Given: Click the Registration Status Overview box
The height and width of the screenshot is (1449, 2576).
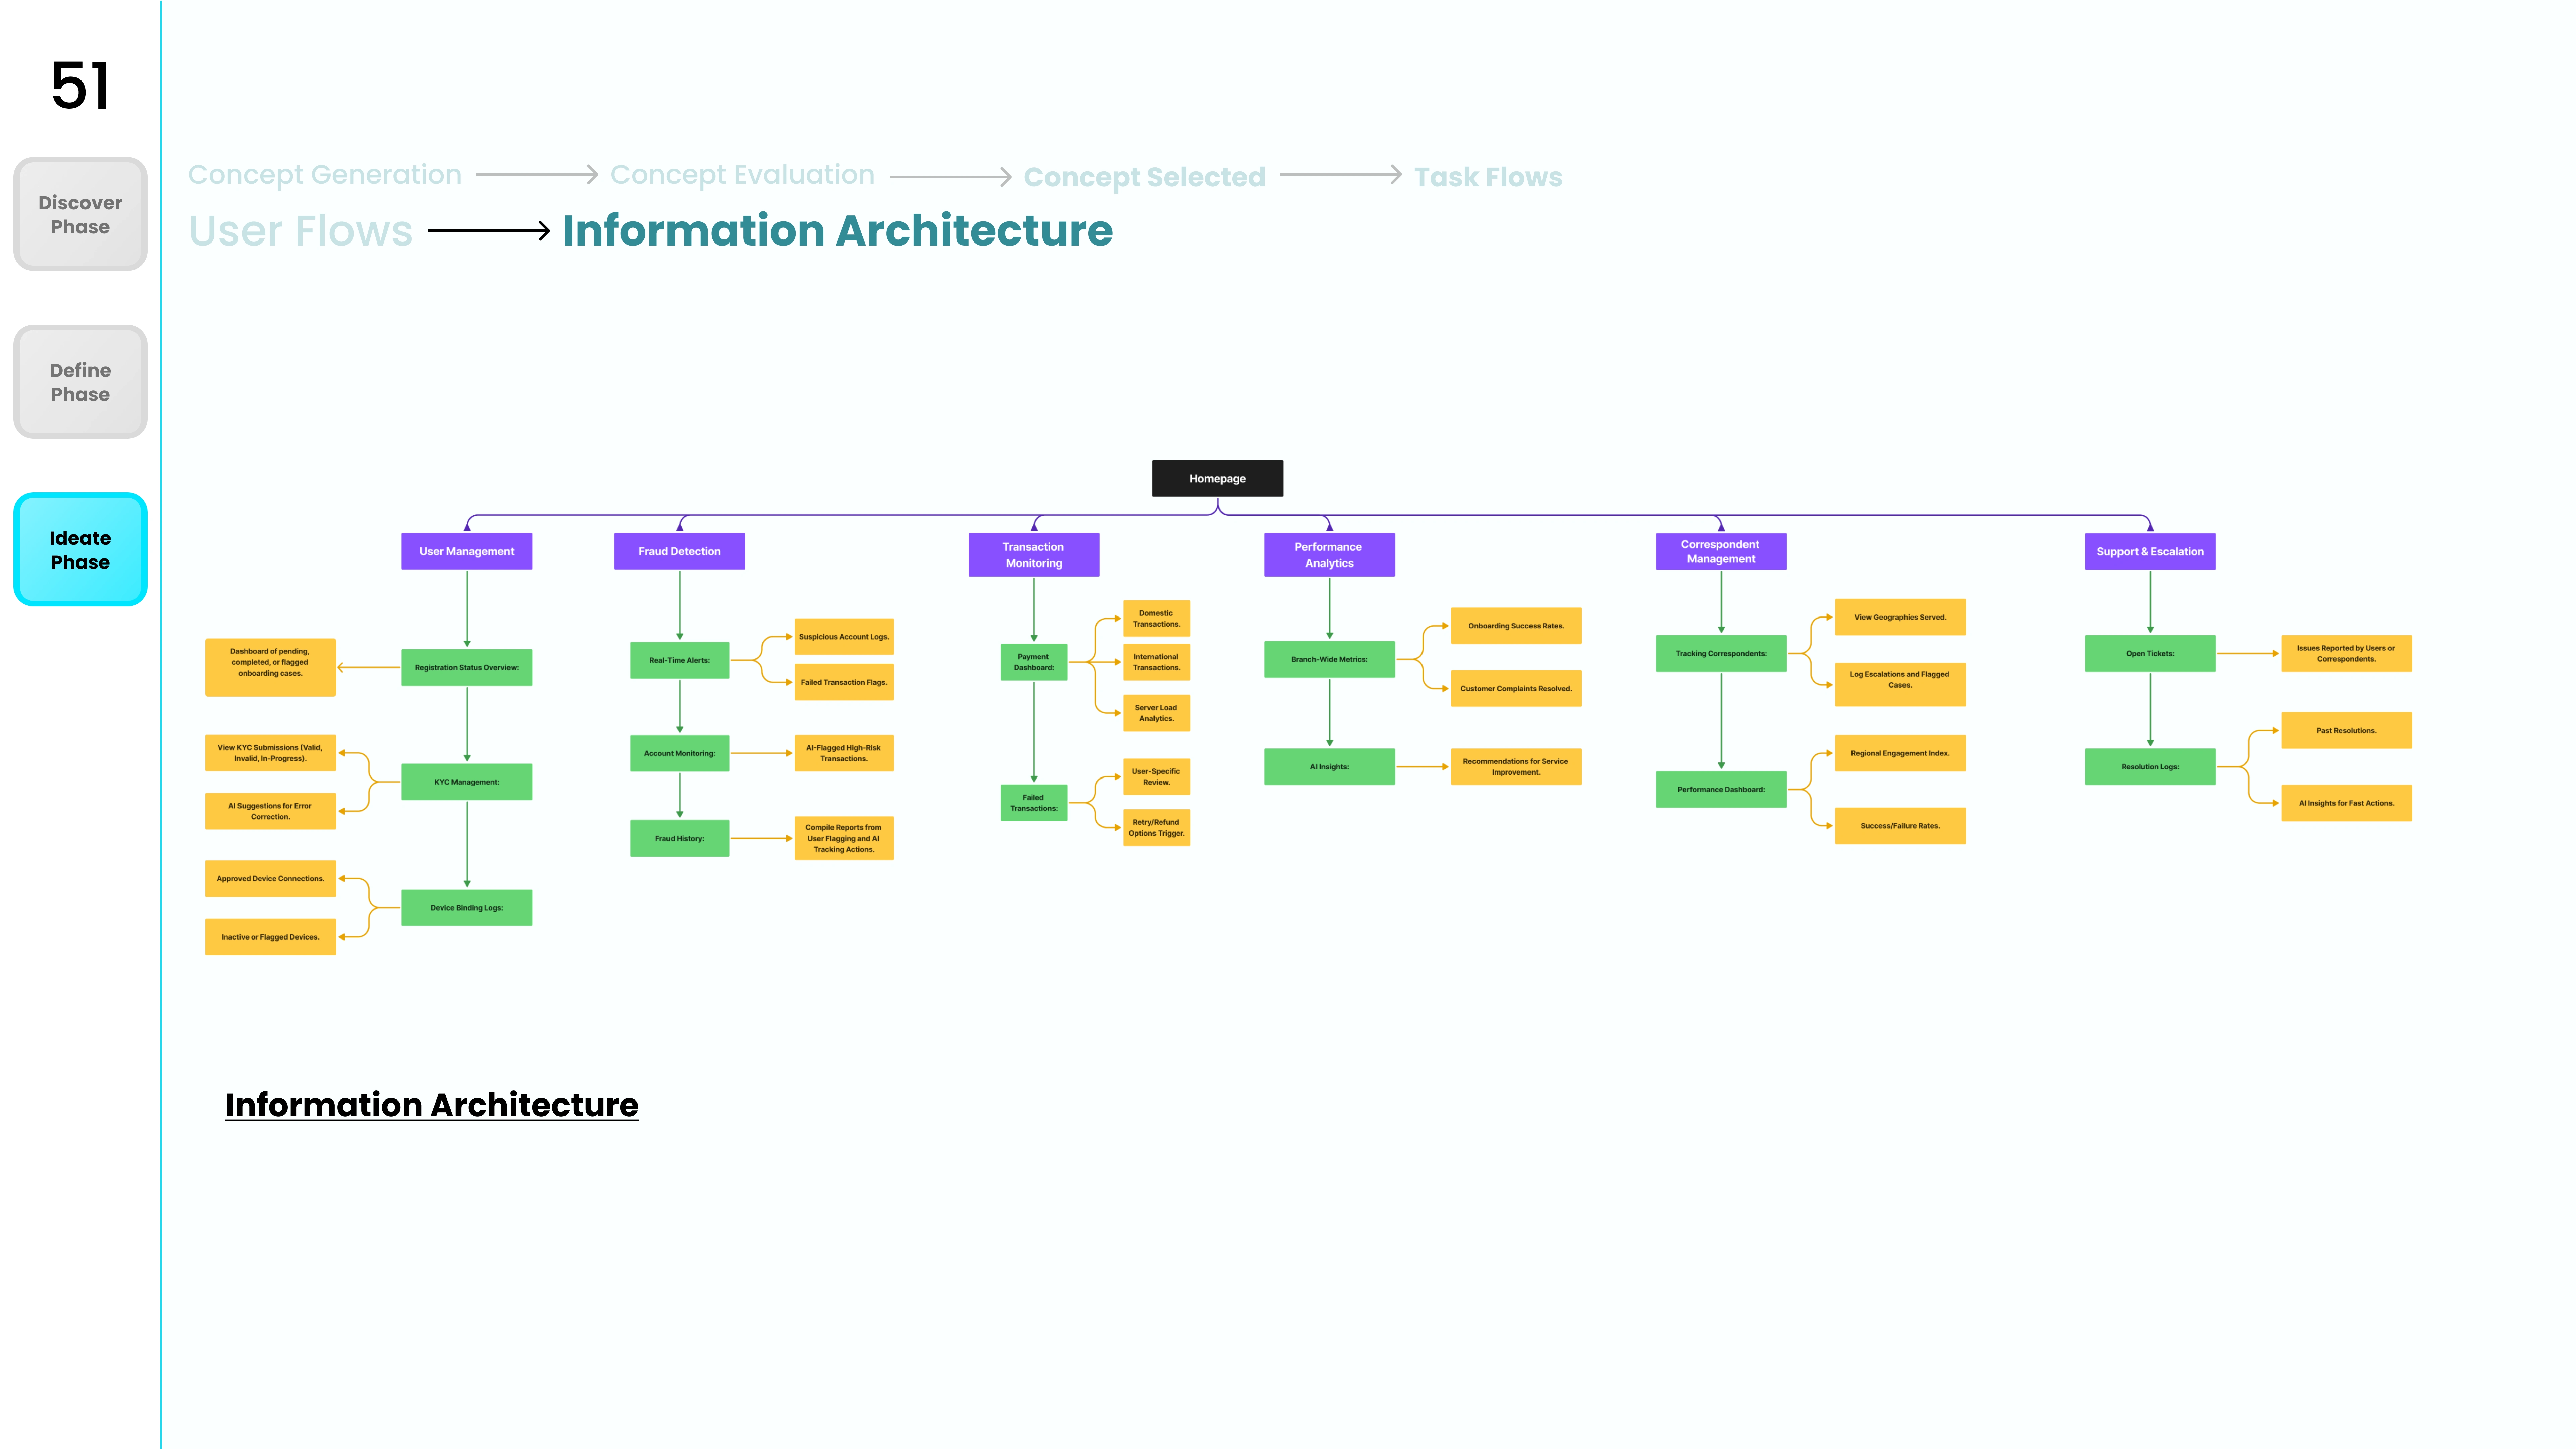Looking at the screenshot, I should pyautogui.click(x=467, y=668).
